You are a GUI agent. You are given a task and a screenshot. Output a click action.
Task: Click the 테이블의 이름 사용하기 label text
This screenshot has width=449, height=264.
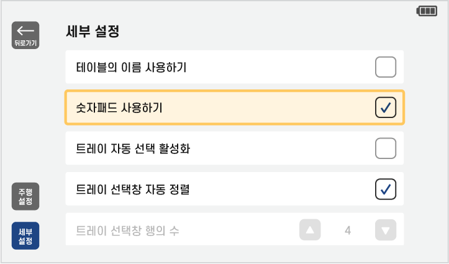(131, 67)
